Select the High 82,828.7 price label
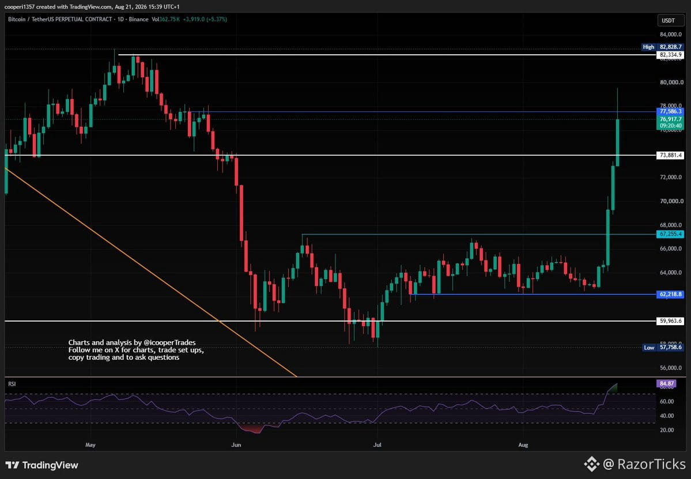The width and height of the screenshot is (691, 479). [x=662, y=47]
